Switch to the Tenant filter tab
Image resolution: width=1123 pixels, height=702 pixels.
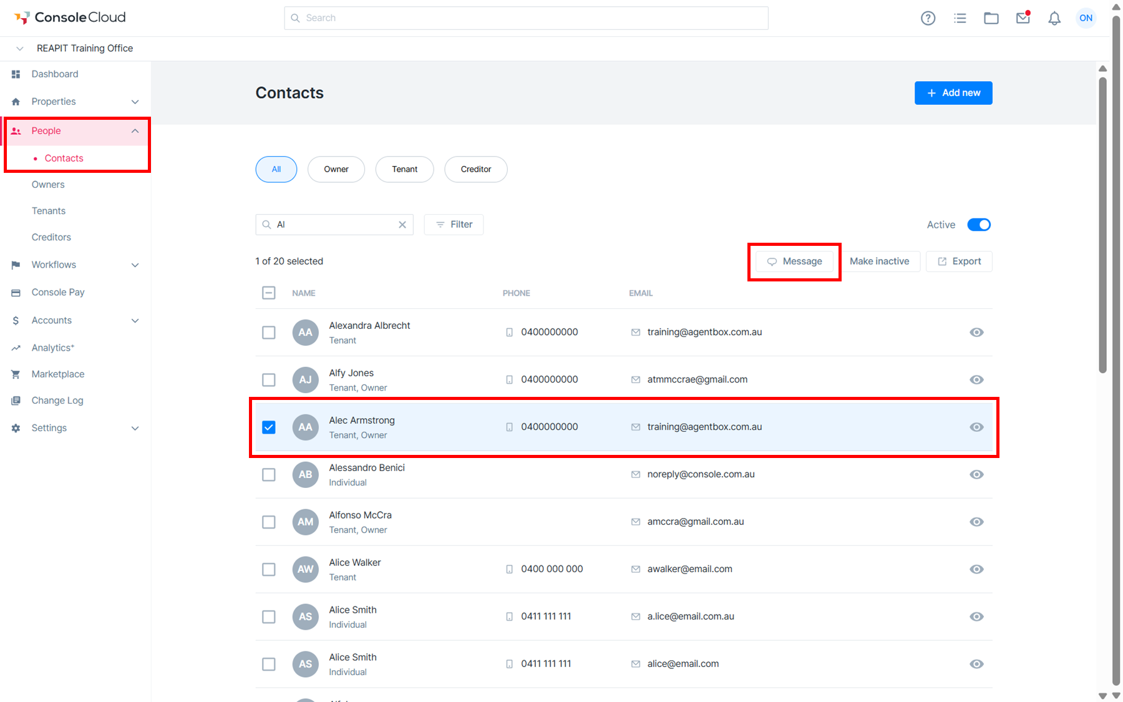click(x=404, y=169)
